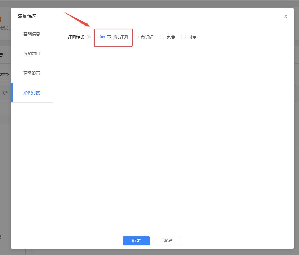Go to the 高级设置 tab
Screen dimensions: 299x255
tap(32, 73)
